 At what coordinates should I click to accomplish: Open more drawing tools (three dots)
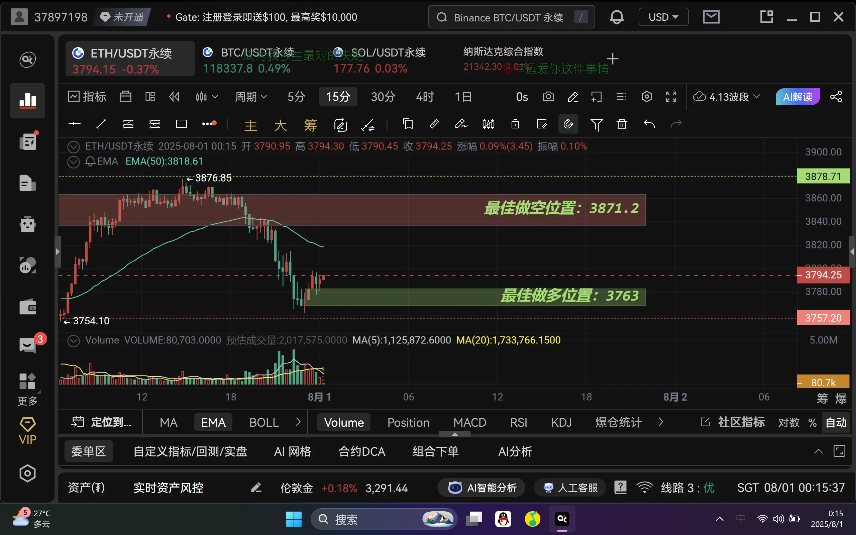coord(209,124)
